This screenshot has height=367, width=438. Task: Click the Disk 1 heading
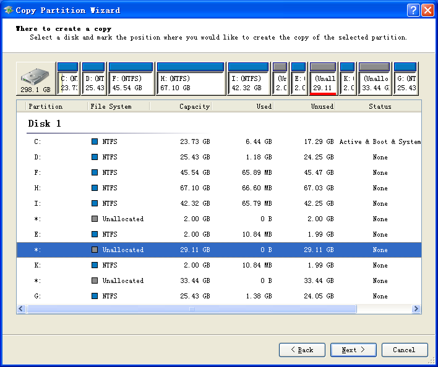coord(45,124)
